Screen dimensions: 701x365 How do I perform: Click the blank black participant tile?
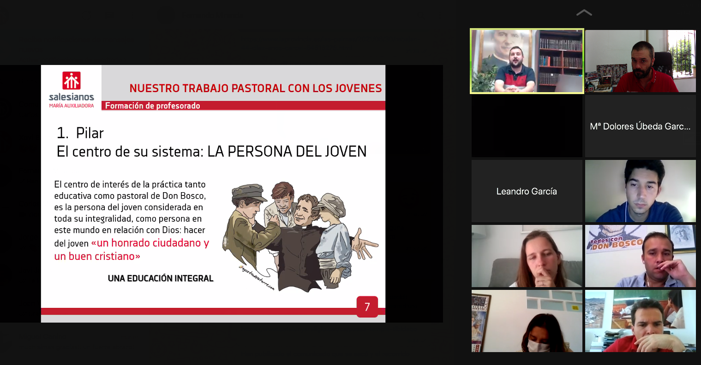[527, 126]
